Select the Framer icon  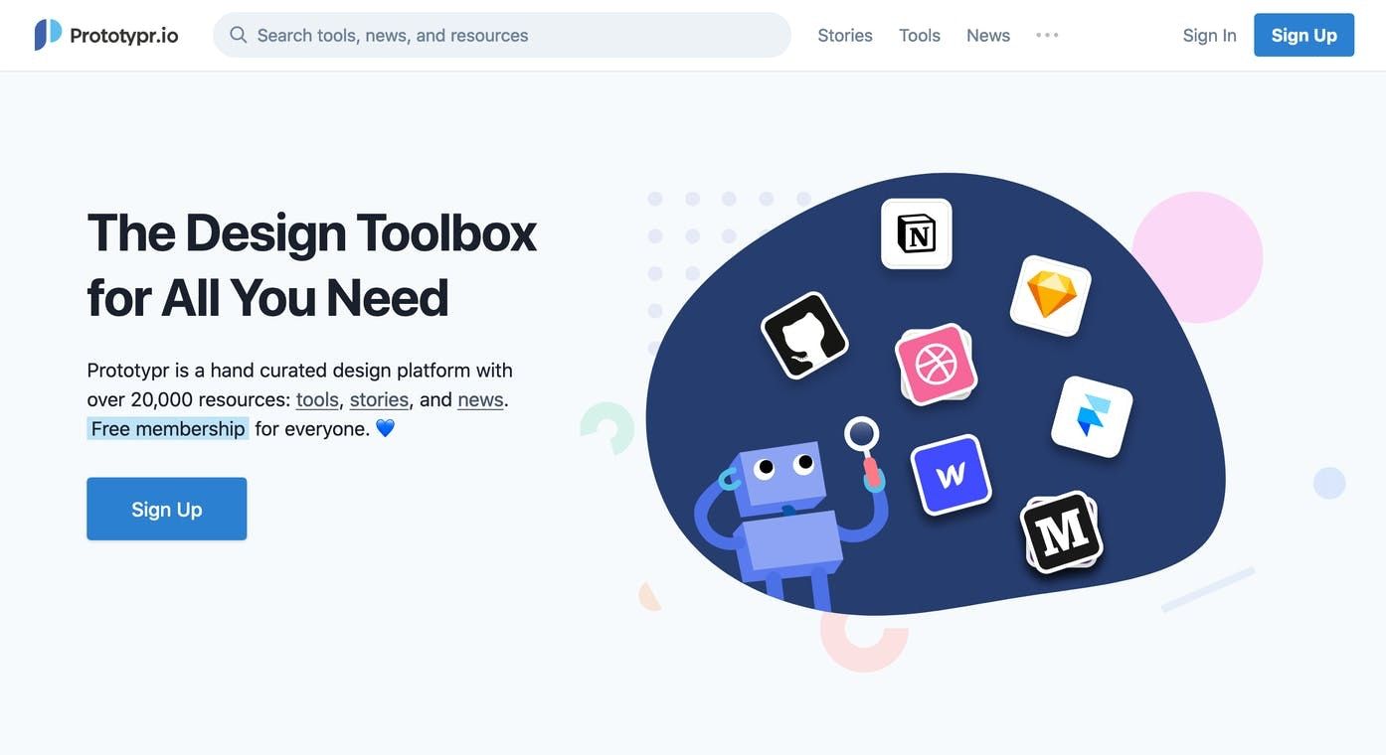click(x=1092, y=416)
